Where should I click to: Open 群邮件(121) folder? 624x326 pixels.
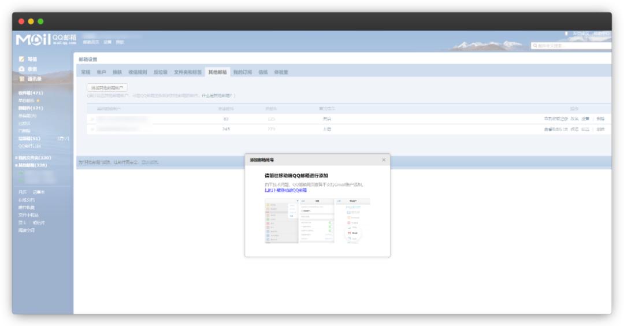(31, 108)
